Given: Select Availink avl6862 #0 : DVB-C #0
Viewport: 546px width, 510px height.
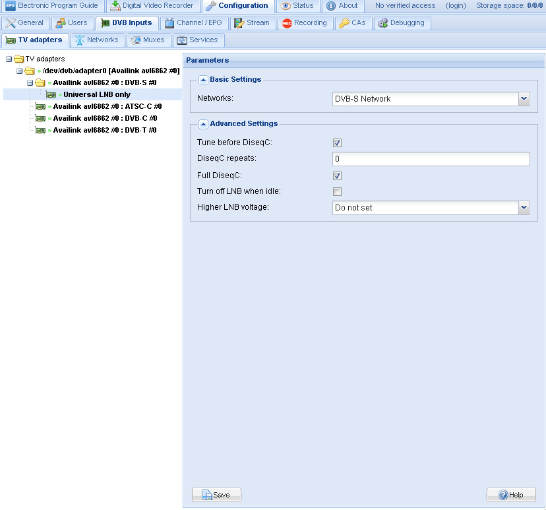Looking at the screenshot, I should [105, 118].
